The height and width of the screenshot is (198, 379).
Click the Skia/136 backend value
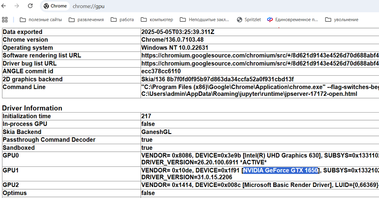point(218,79)
